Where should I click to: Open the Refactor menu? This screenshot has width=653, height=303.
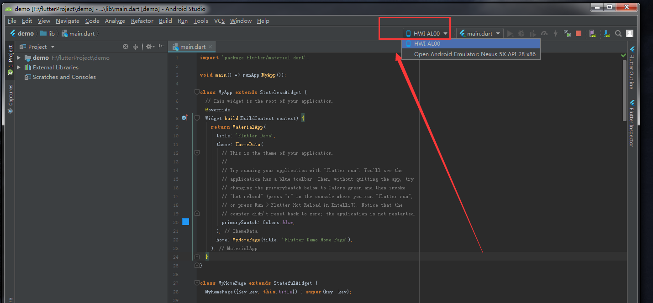(x=142, y=21)
